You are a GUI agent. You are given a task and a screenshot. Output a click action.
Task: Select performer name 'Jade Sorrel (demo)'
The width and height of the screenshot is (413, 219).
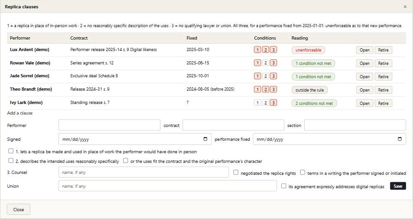[x=29, y=76]
